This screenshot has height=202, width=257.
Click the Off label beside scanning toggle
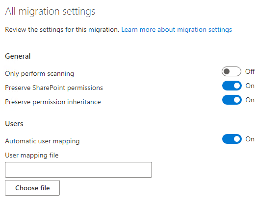(x=250, y=71)
